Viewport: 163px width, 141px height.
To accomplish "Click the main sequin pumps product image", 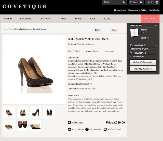I will point(35,70).
